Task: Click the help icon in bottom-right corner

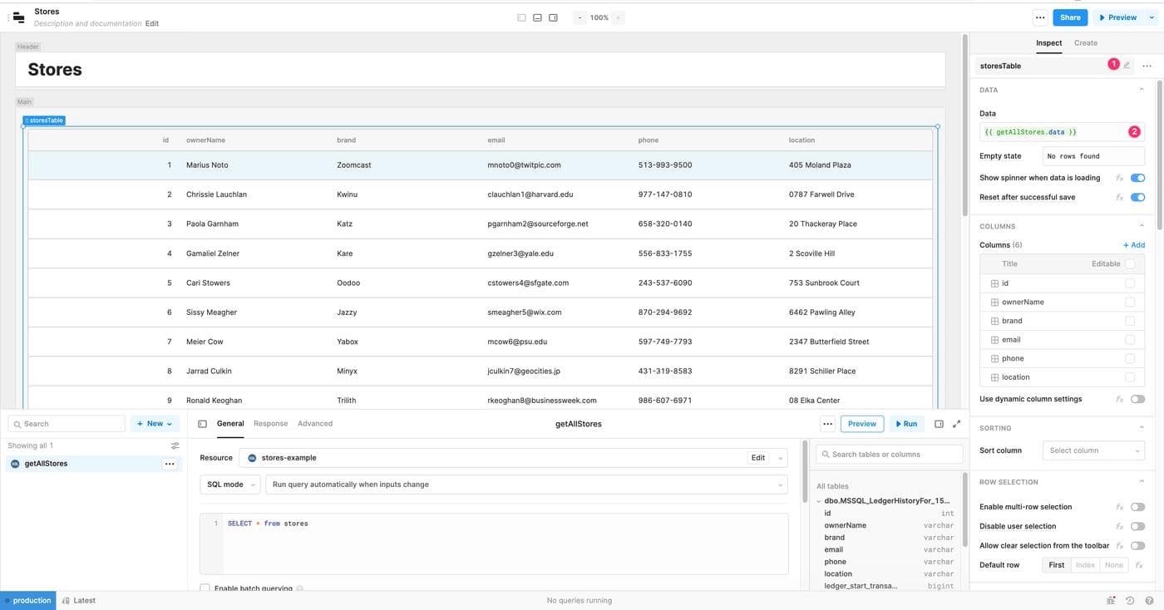Action: [x=1148, y=600]
